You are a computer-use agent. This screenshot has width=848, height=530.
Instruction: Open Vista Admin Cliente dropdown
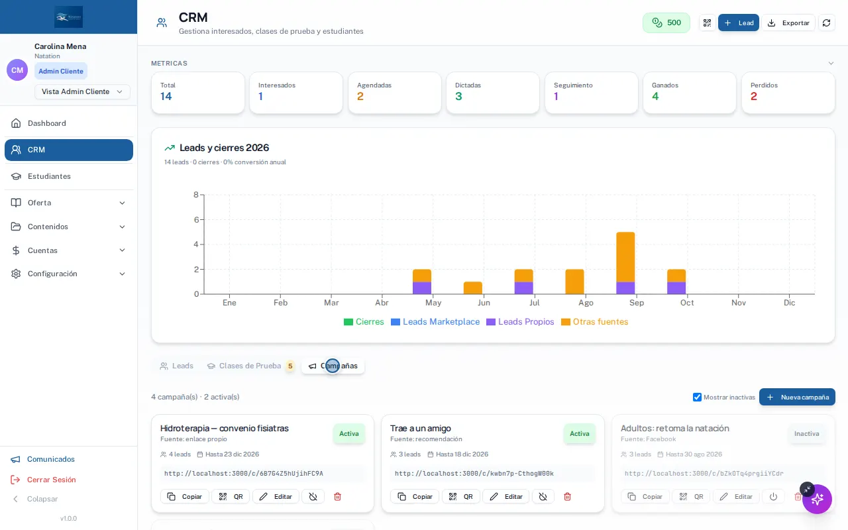[82, 91]
